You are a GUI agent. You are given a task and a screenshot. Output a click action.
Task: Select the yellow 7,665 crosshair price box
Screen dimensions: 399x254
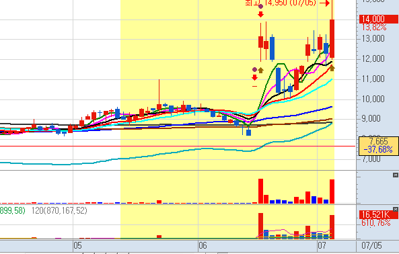point(378,146)
